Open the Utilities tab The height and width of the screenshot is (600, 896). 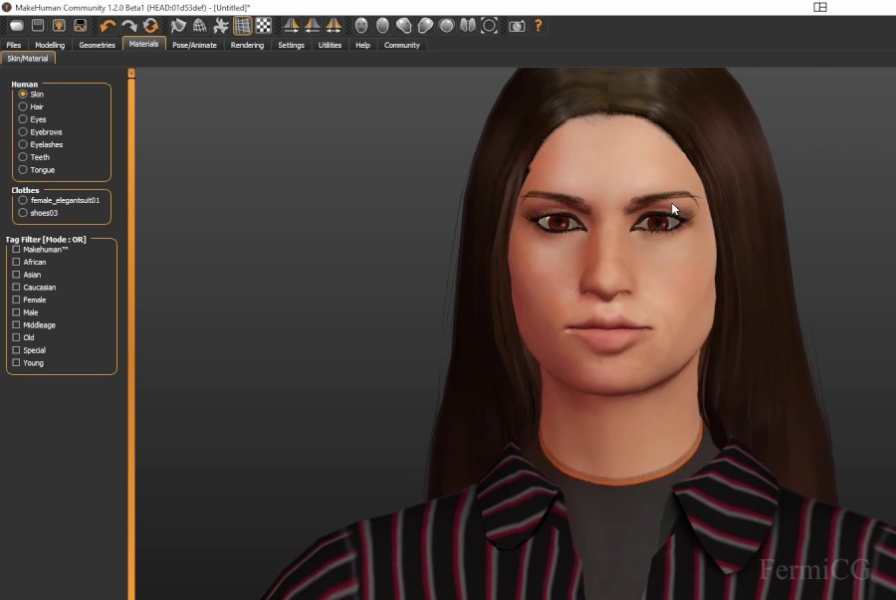(x=330, y=45)
